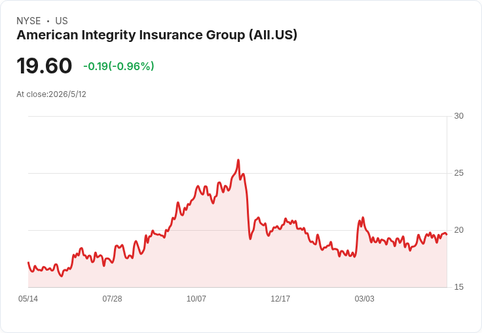Click the 10/07 date label

(196, 299)
